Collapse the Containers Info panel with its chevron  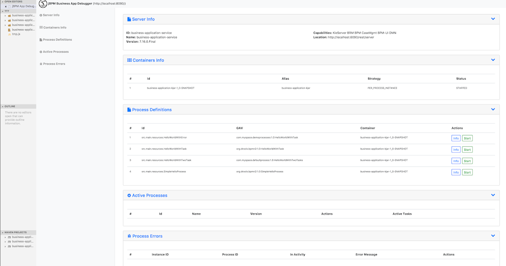[x=493, y=60]
